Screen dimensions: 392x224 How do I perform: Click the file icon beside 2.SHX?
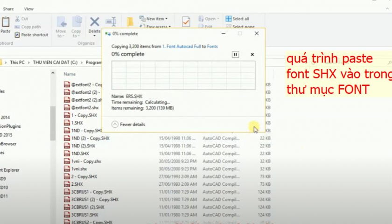click(x=67, y=184)
